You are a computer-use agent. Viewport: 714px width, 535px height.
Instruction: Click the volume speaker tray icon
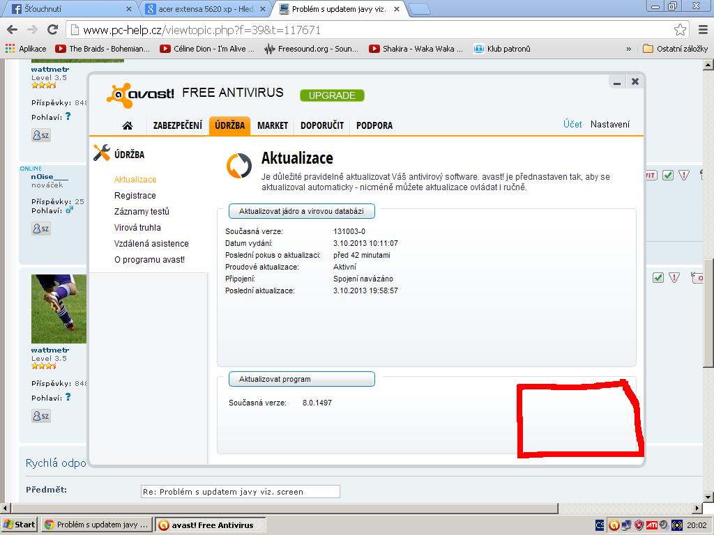tap(664, 525)
